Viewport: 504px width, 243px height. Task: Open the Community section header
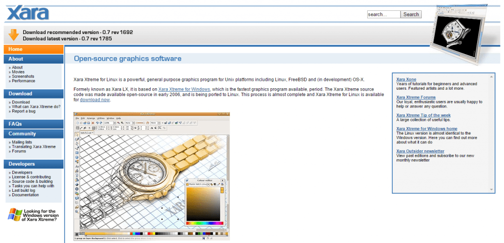click(34, 134)
